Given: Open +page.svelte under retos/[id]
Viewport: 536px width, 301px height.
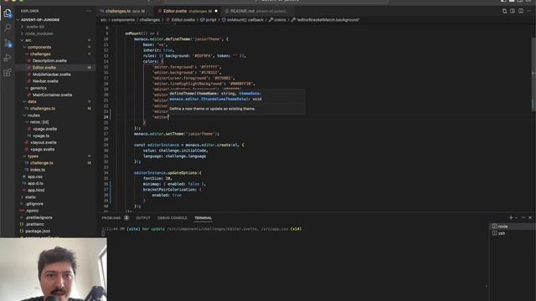Looking at the screenshot, I should coord(44,129).
